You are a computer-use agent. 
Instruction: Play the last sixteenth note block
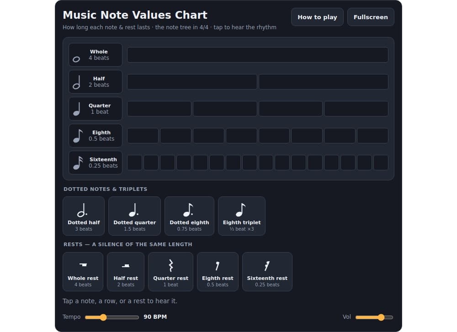[381, 163]
